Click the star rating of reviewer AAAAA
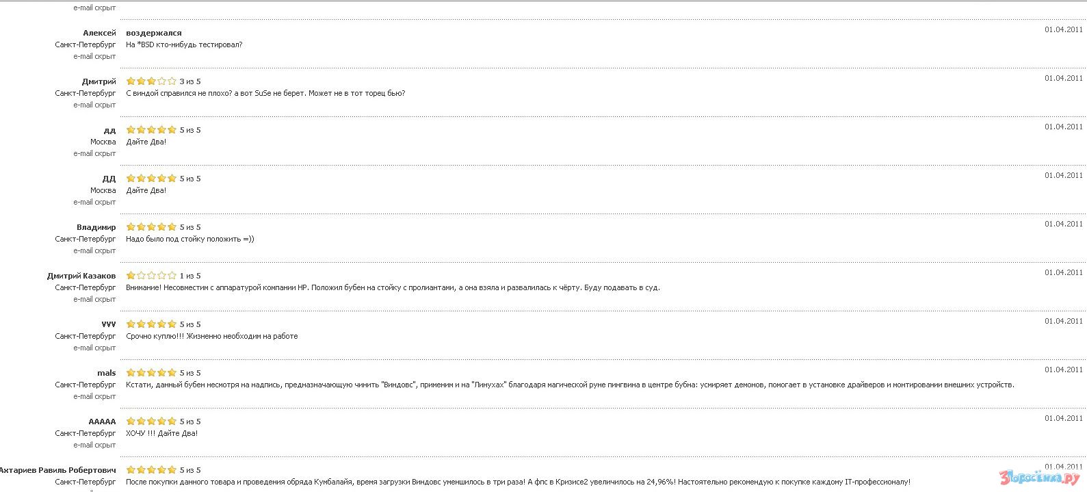The image size is (1087, 492). (151, 422)
